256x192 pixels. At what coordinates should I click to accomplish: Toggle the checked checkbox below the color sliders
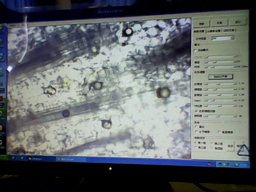196,111
